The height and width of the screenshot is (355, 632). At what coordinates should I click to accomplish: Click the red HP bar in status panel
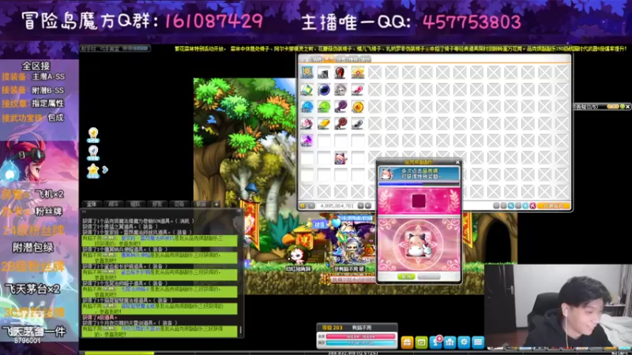360,336
